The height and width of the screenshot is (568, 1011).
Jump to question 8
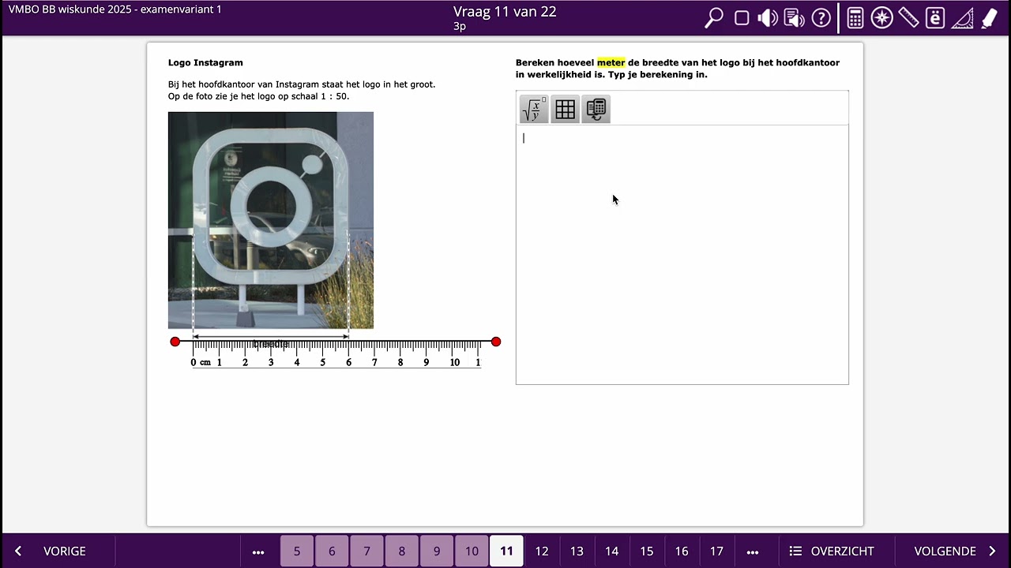tap(402, 551)
